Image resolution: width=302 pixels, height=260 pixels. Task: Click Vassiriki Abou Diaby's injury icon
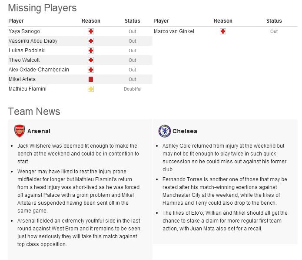(91, 41)
